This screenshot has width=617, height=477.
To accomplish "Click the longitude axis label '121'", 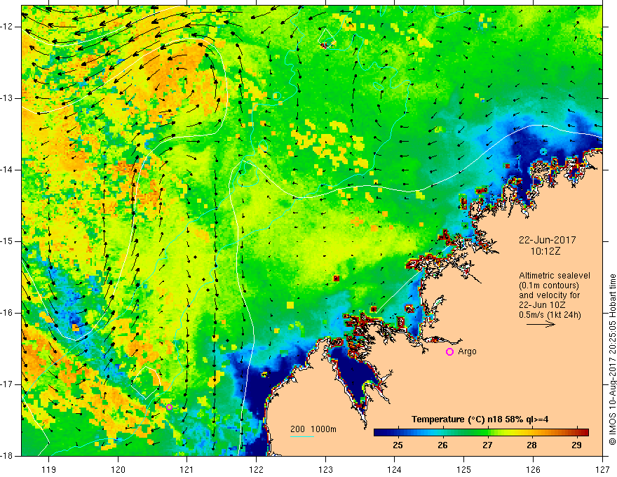I will [x=187, y=469].
